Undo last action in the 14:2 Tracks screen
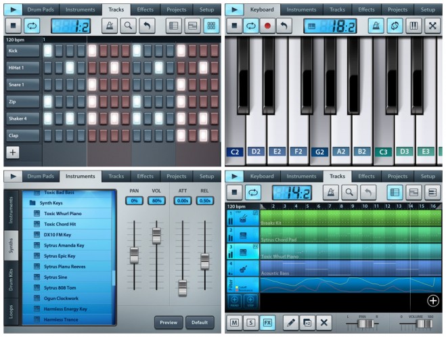446x337 pixels. [368, 193]
